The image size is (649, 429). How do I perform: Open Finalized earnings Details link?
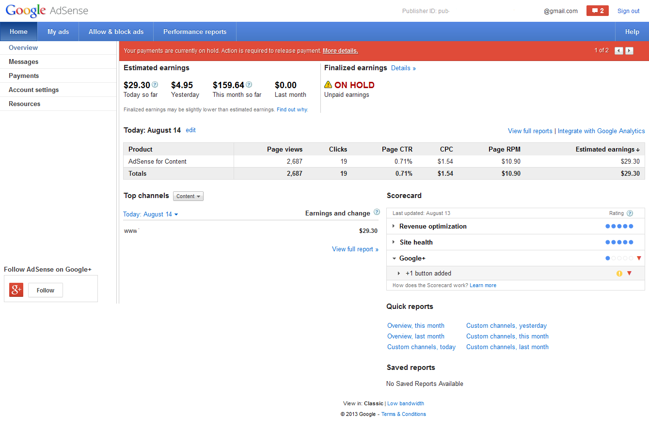pyautogui.click(x=403, y=68)
